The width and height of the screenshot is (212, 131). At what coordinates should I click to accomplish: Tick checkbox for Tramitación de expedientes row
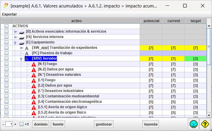(6, 48)
